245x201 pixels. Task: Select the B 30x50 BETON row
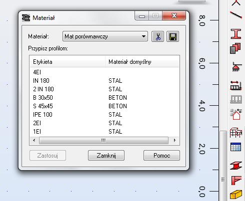pos(104,98)
